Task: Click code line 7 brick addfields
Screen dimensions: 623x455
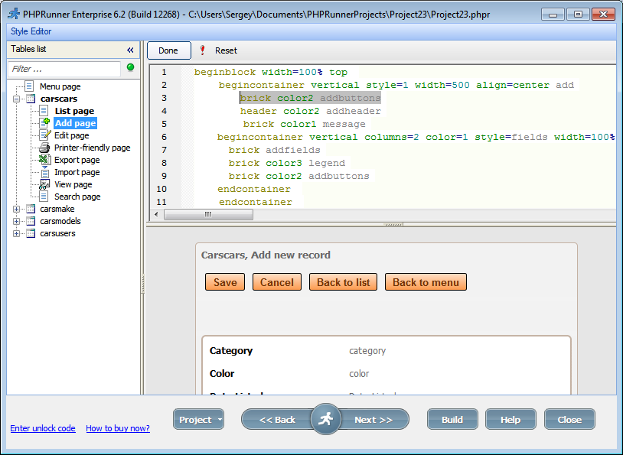Action: click(274, 150)
